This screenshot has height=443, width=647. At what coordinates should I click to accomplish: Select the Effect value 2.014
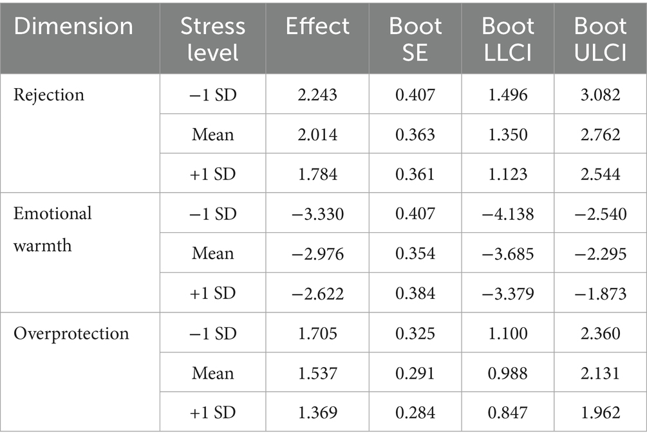pos(318,135)
